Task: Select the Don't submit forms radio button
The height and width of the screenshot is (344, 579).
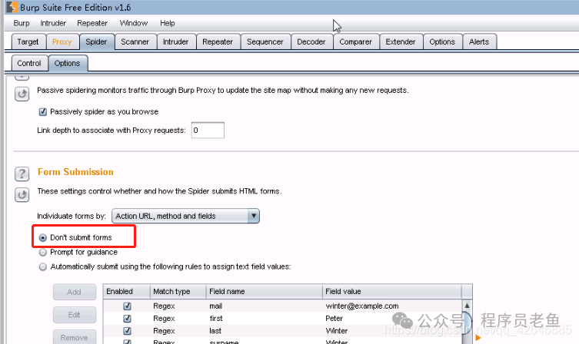Action: click(43, 238)
